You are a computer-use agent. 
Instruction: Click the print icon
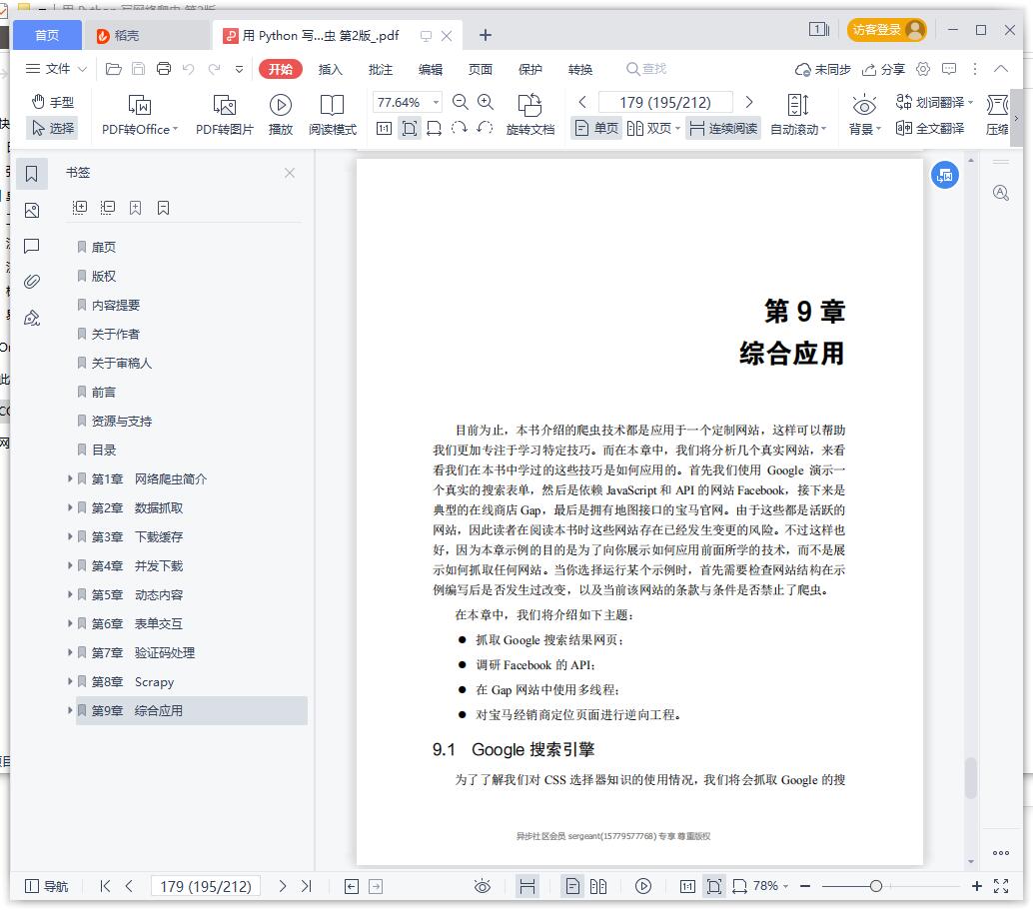pyautogui.click(x=164, y=69)
